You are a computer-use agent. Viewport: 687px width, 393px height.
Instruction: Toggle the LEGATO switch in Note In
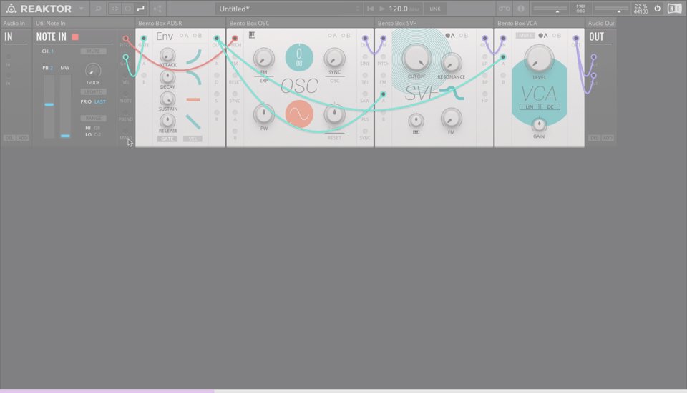(x=93, y=91)
